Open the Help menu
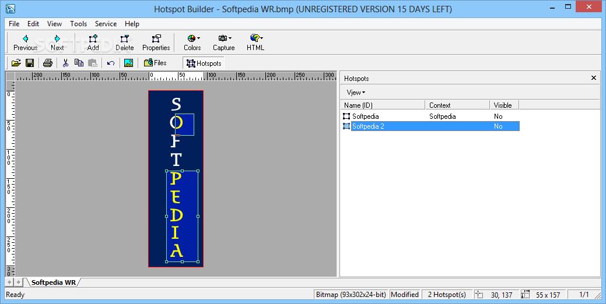This screenshot has height=304, width=606. [x=132, y=23]
